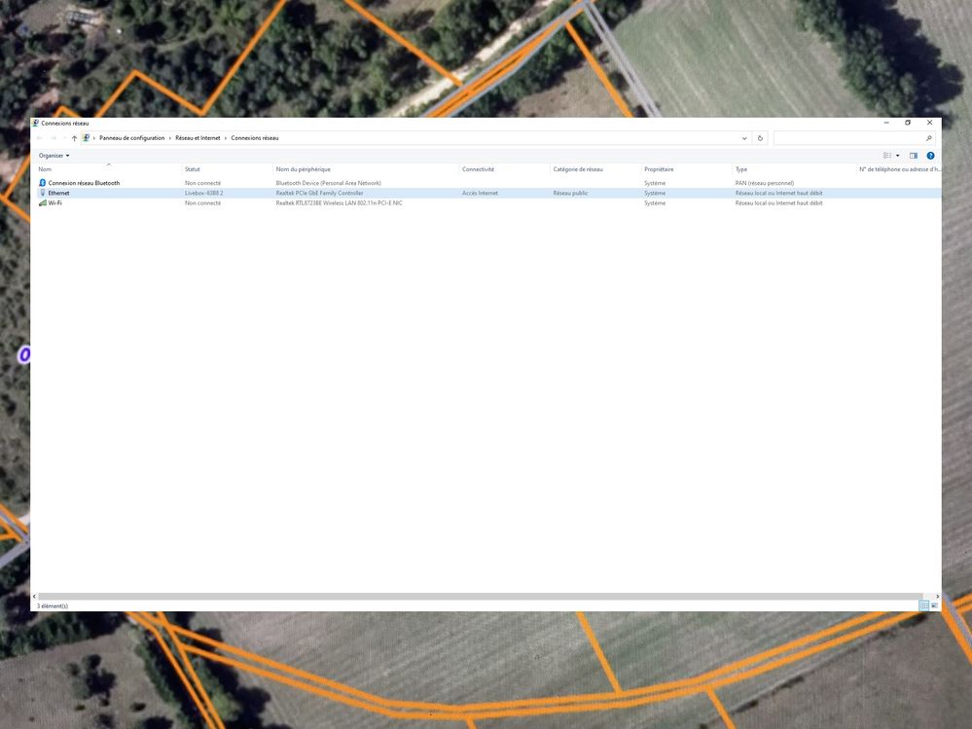This screenshot has height=729, width=972.
Task: Select the Bluetooth network connection icon
Action: [43, 183]
